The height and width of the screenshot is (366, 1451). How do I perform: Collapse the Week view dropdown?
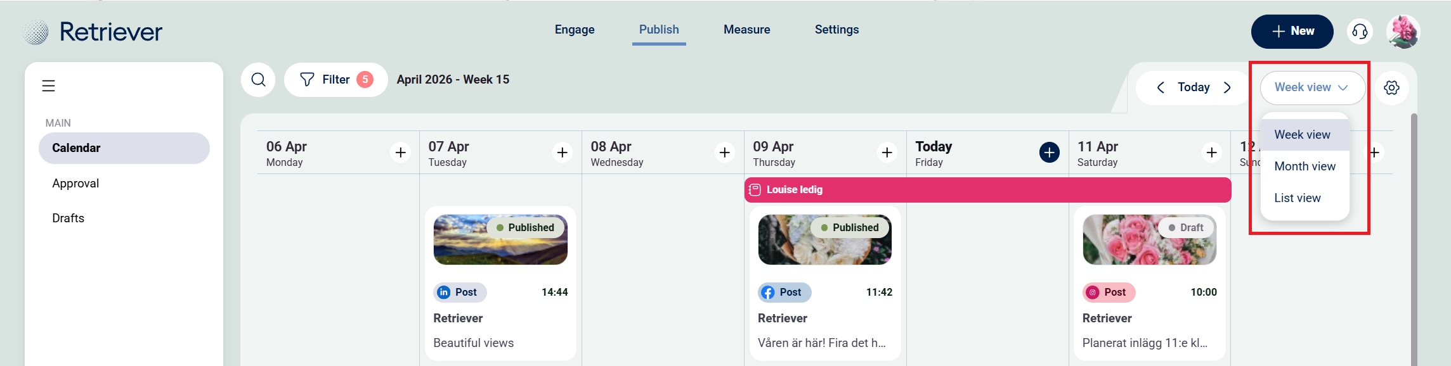[x=1311, y=87]
